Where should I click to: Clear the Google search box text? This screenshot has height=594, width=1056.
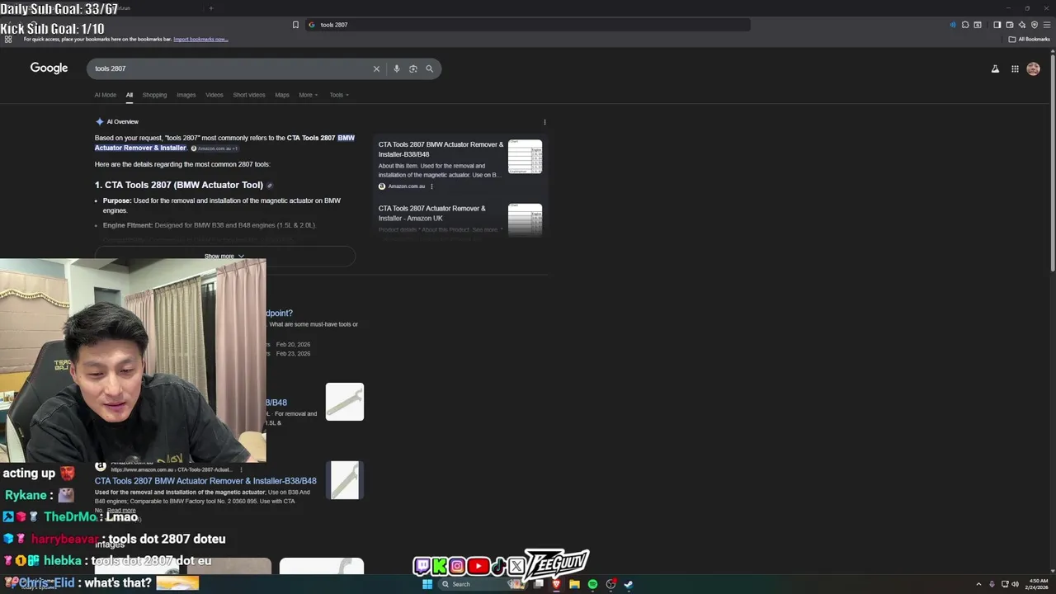point(376,68)
